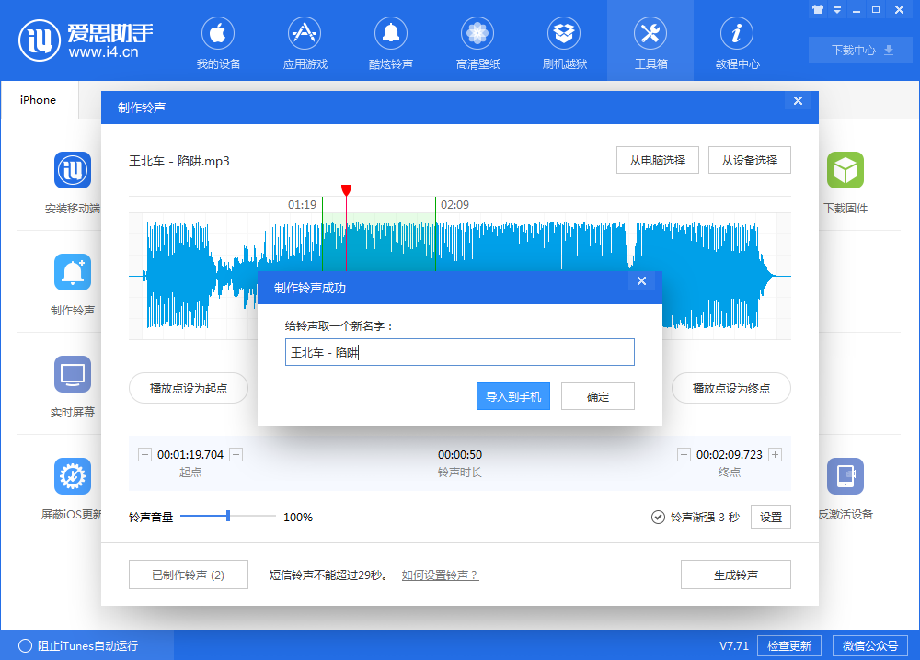This screenshot has width=920, height=660.
Task: Increase end time with plus button
Action: pyautogui.click(x=775, y=454)
